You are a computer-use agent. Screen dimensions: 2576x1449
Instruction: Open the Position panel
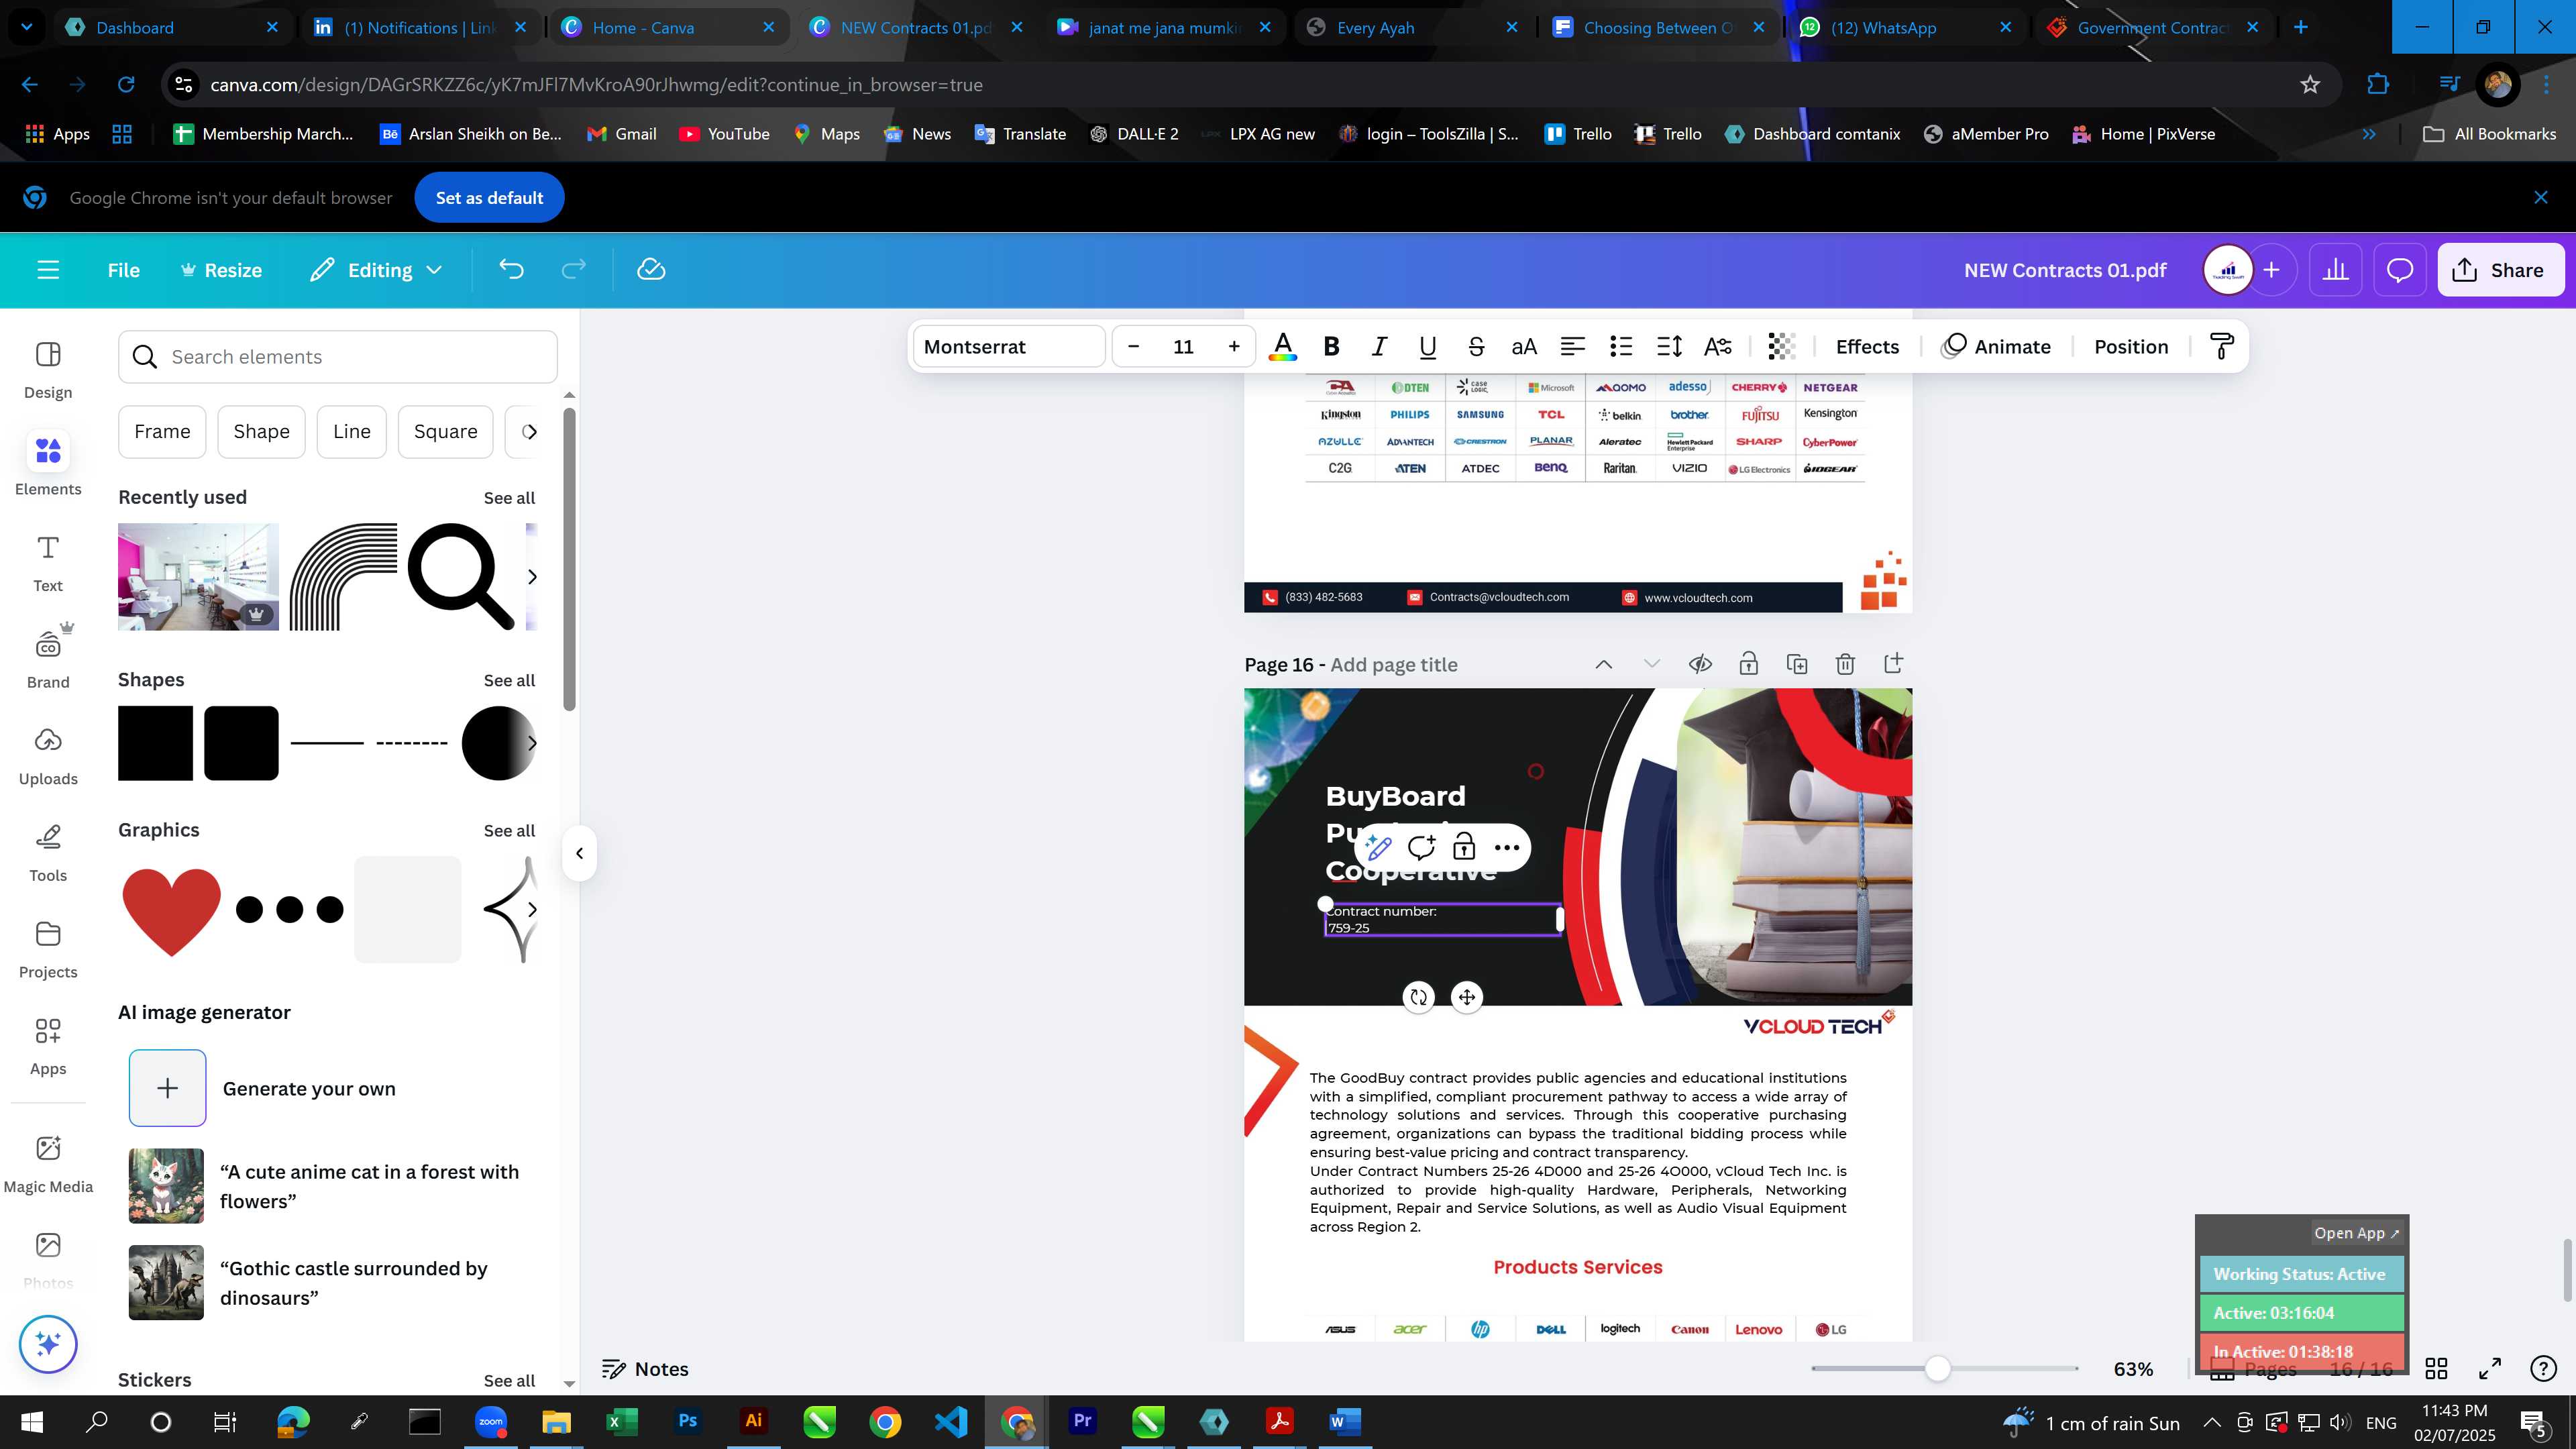(2131, 346)
